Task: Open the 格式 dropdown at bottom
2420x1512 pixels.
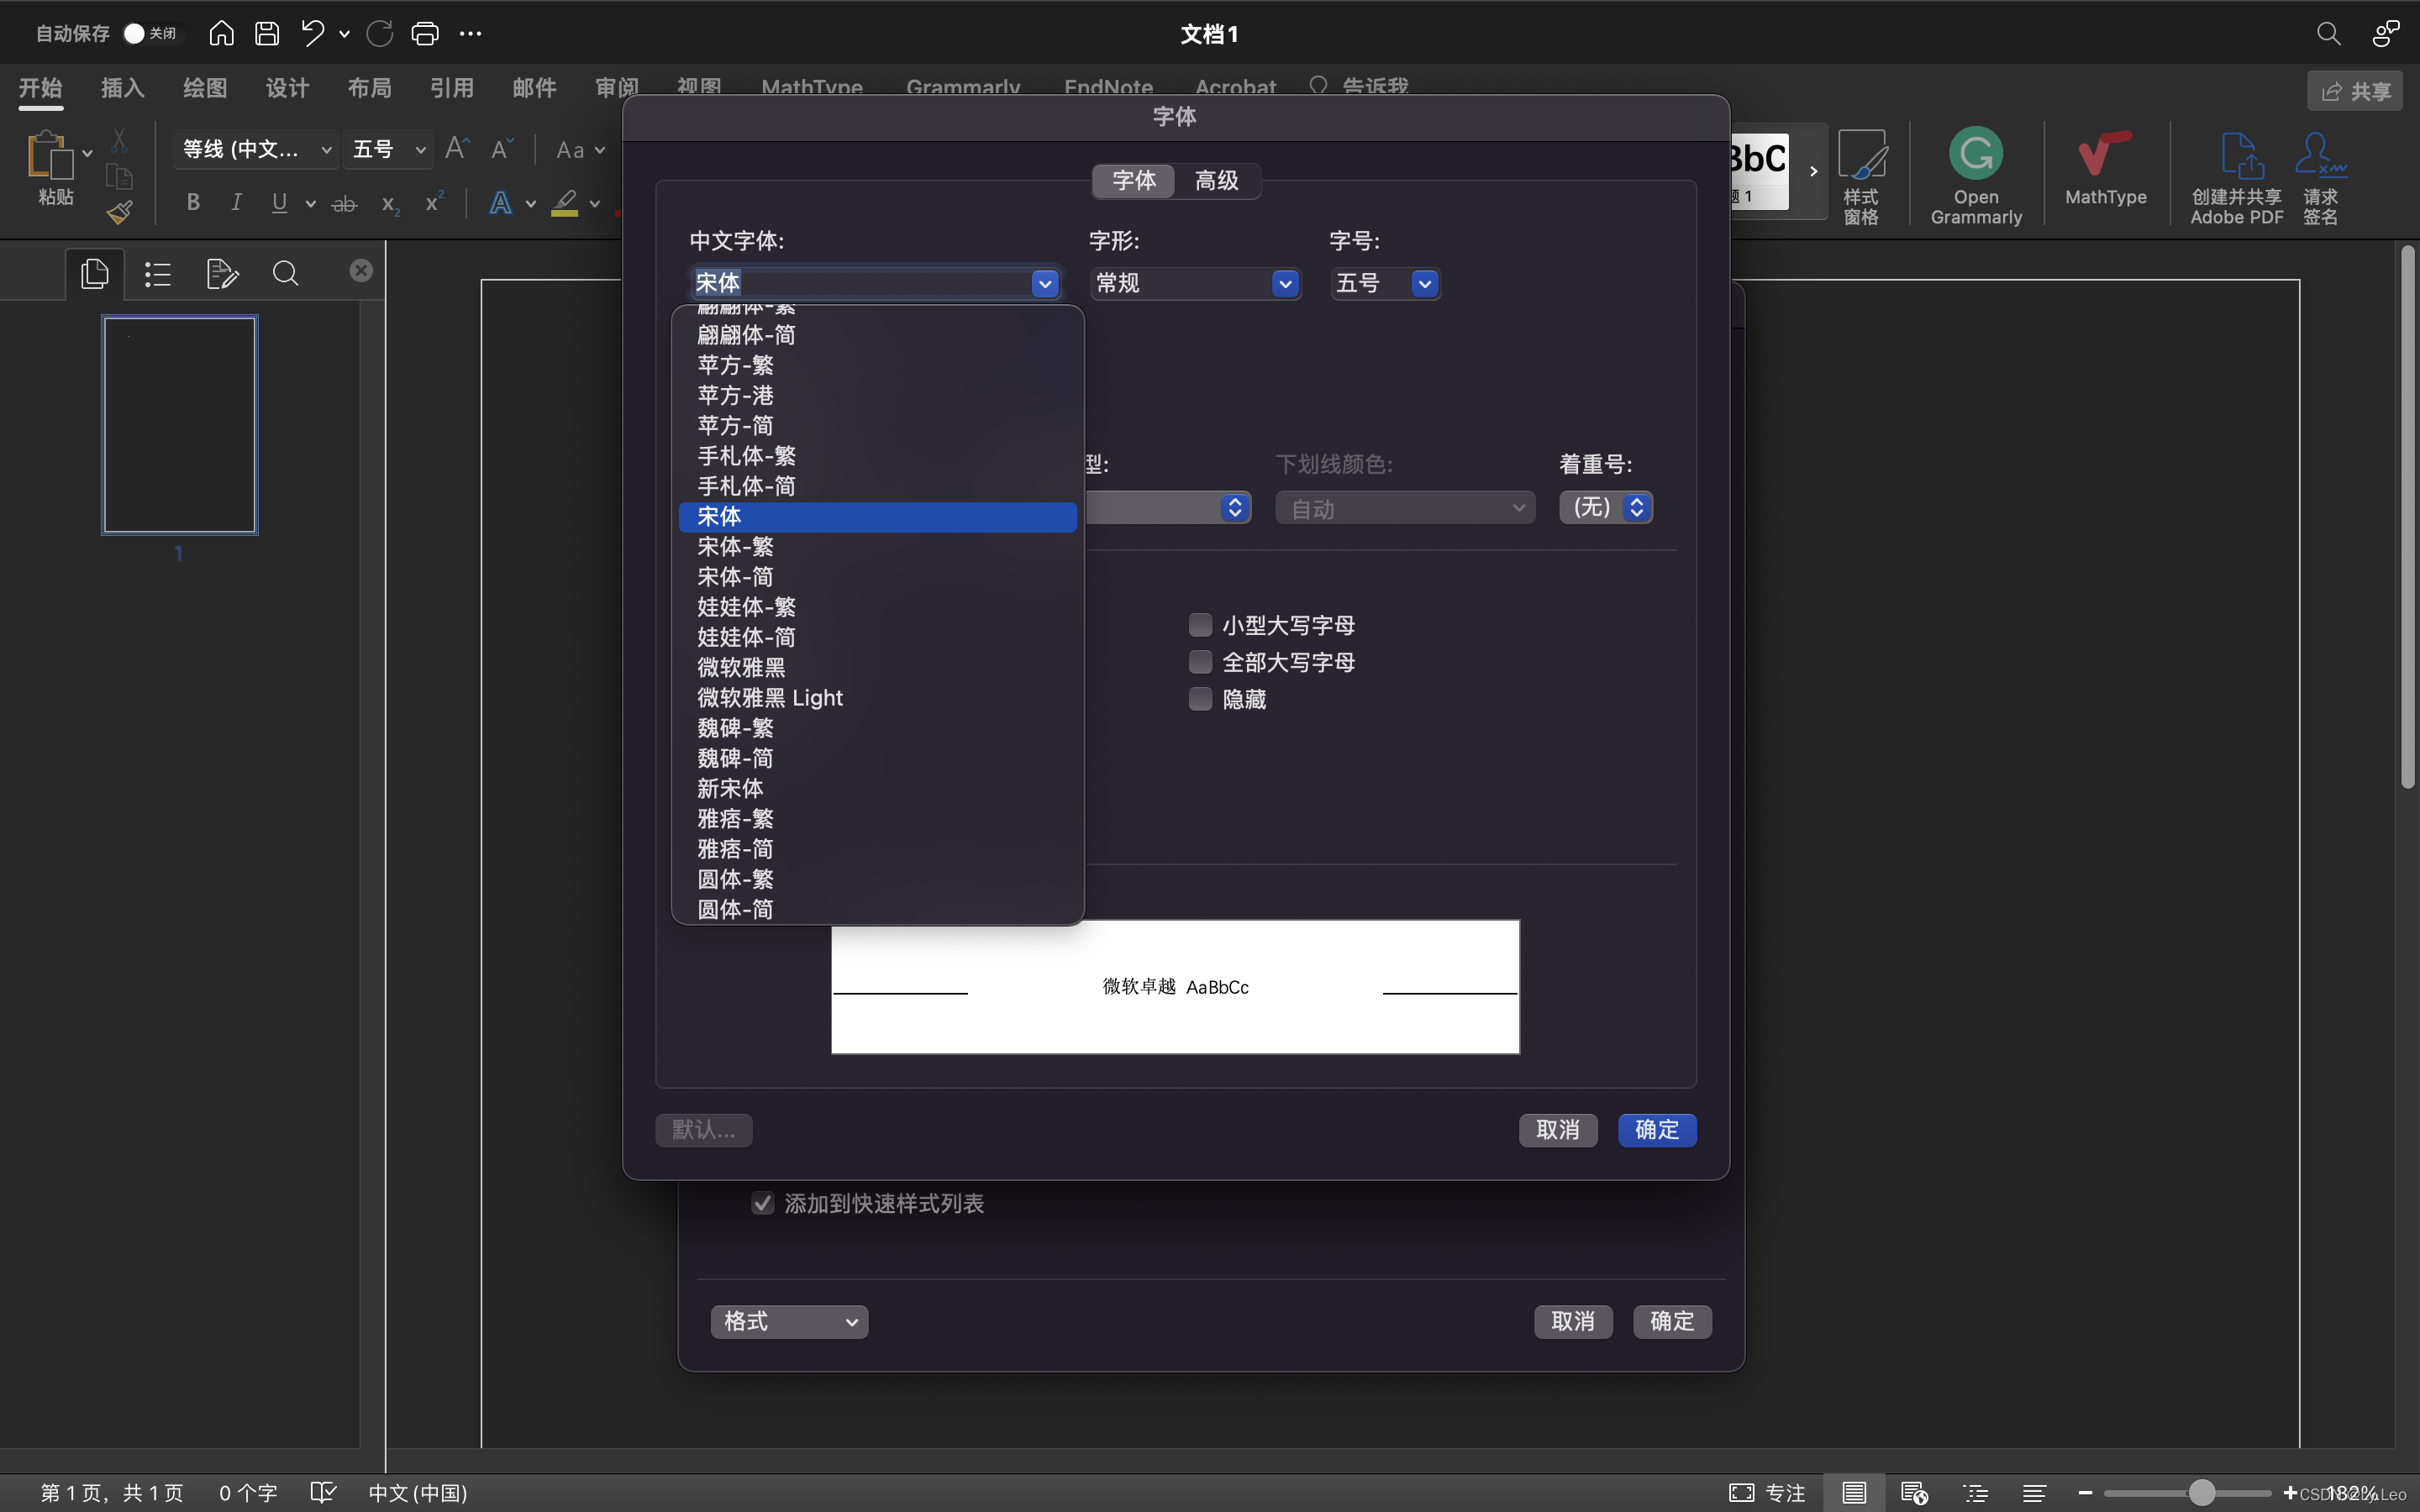Action: point(789,1321)
